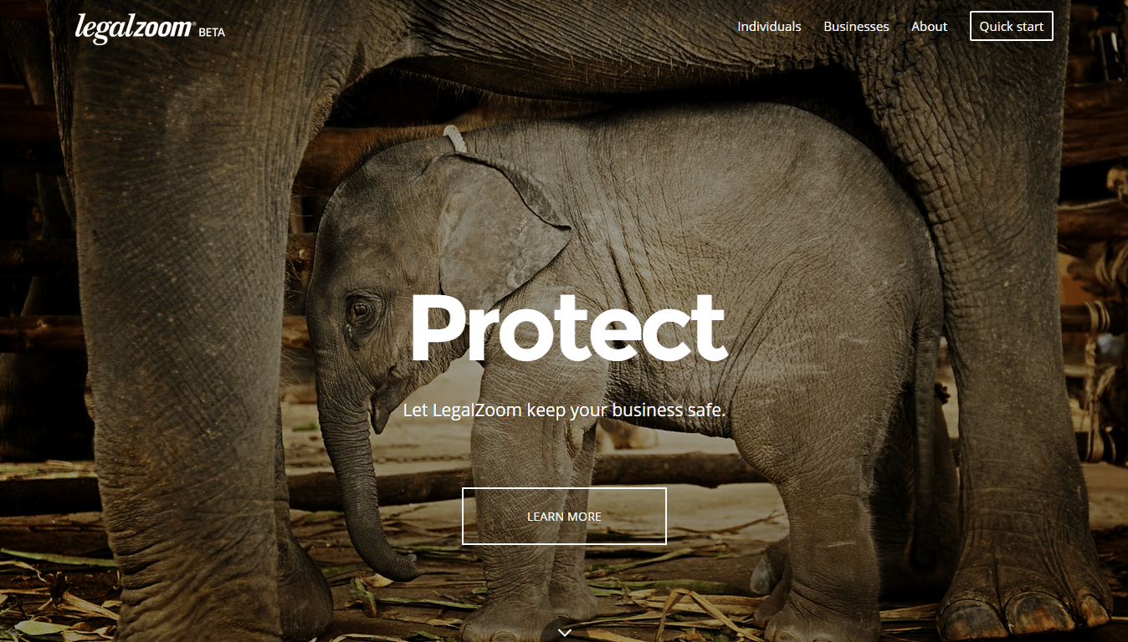Click the LEARN MORE button
Image resolution: width=1128 pixels, height=642 pixels.
(564, 516)
